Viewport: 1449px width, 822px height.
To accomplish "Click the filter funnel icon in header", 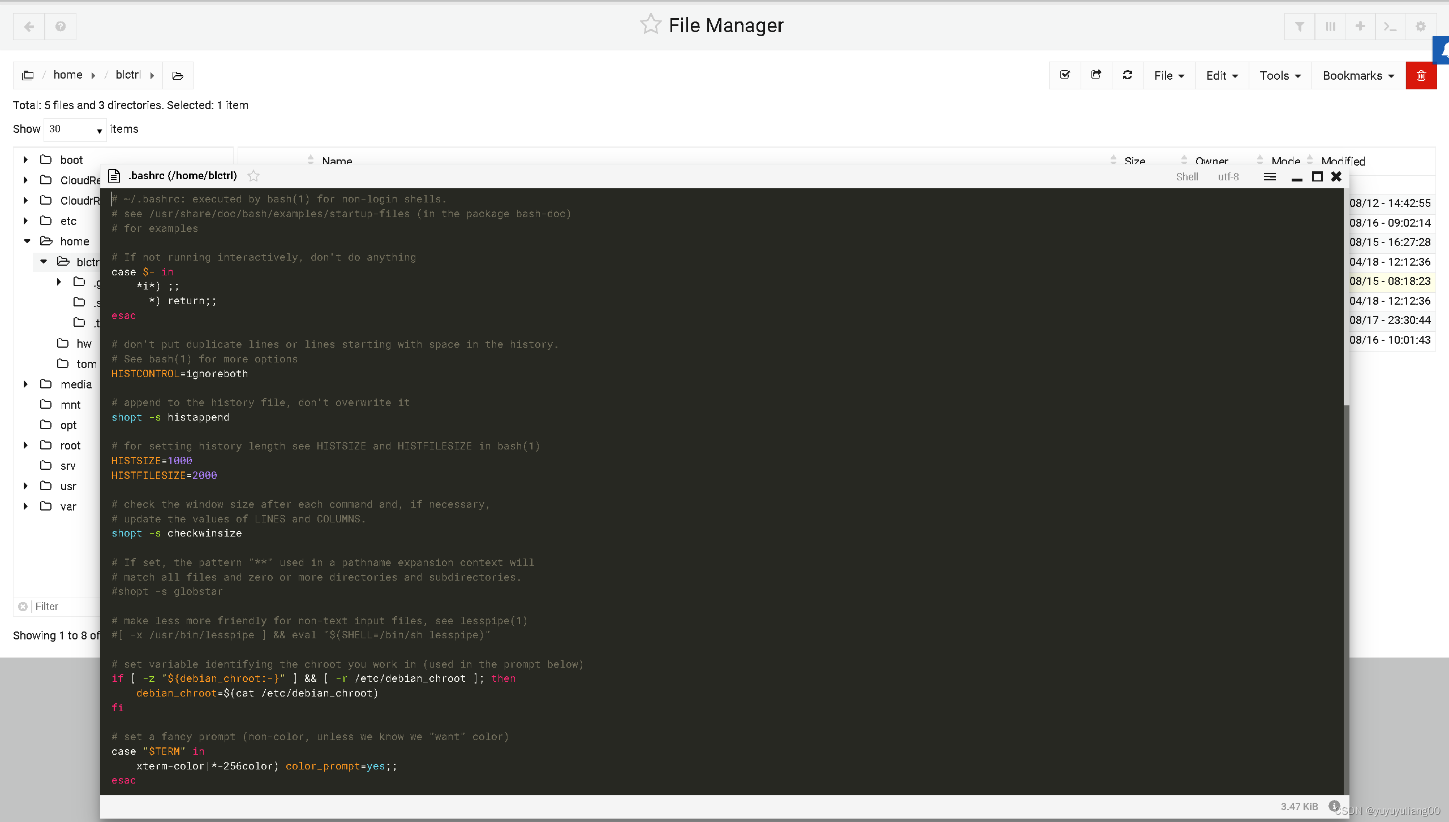I will point(1300,27).
